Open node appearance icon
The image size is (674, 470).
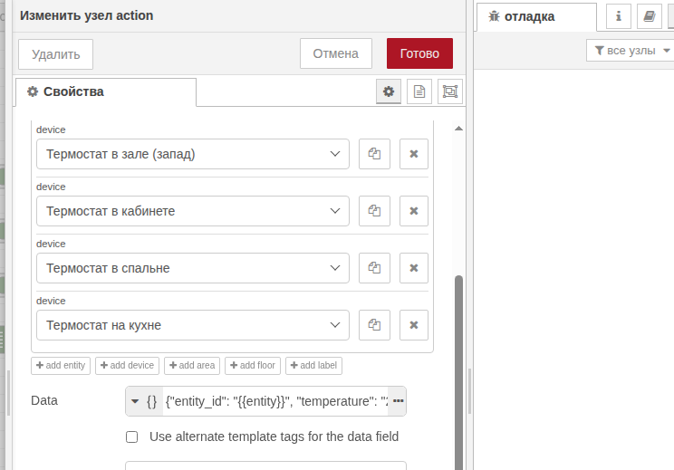449,91
